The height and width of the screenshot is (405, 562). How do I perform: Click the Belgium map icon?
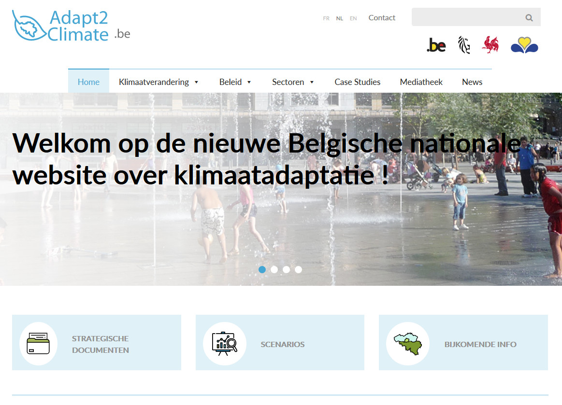pyautogui.click(x=408, y=343)
